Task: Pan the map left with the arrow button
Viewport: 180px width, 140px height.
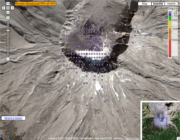Action: pos(4,8)
